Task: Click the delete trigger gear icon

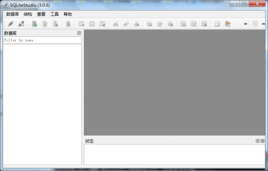Action: pyautogui.click(x=170, y=24)
